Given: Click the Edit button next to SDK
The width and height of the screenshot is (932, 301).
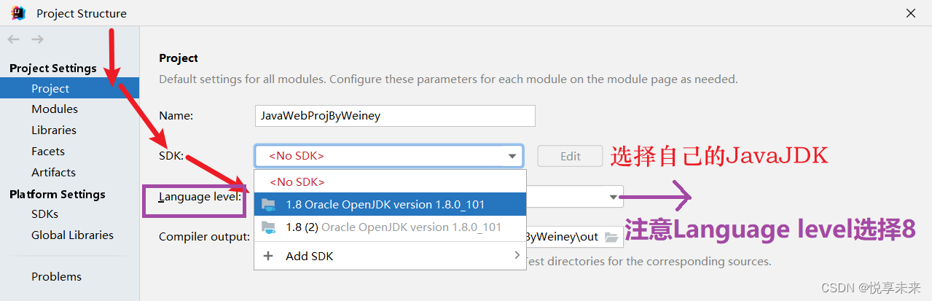Looking at the screenshot, I should (571, 156).
